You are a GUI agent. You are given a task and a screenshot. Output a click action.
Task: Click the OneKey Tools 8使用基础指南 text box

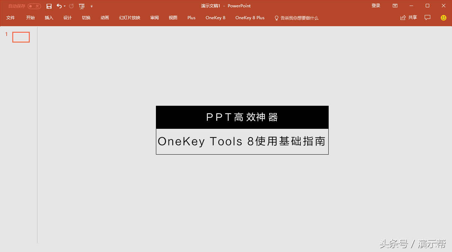242,141
